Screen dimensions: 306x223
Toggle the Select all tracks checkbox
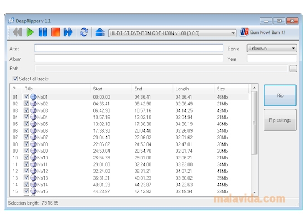point(15,79)
